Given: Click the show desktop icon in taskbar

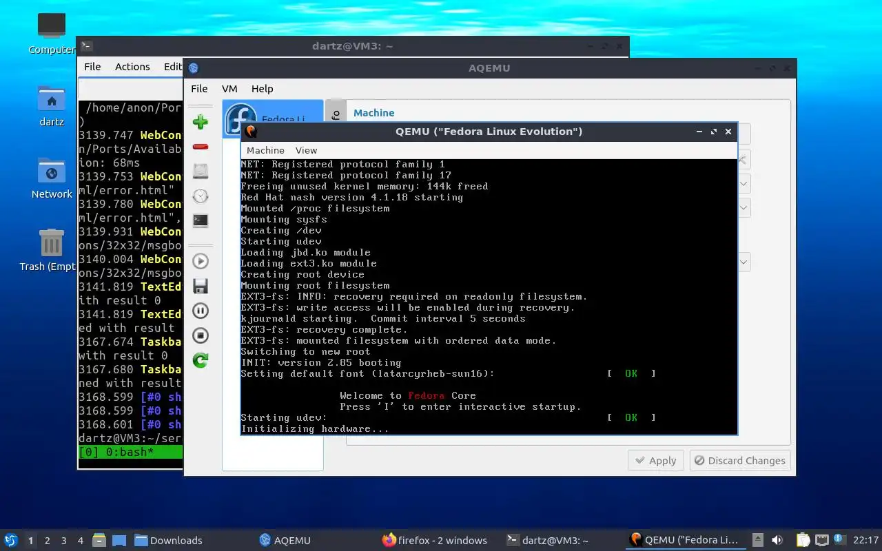Looking at the screenshot, I should click(119, 540).
